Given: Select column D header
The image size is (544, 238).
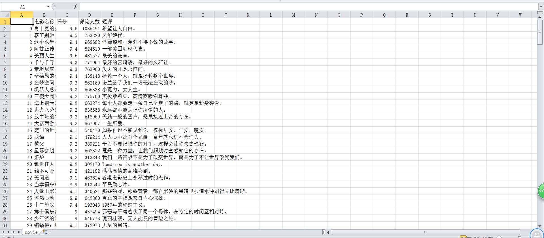Looking at the screenshot, I should [90, 15].
